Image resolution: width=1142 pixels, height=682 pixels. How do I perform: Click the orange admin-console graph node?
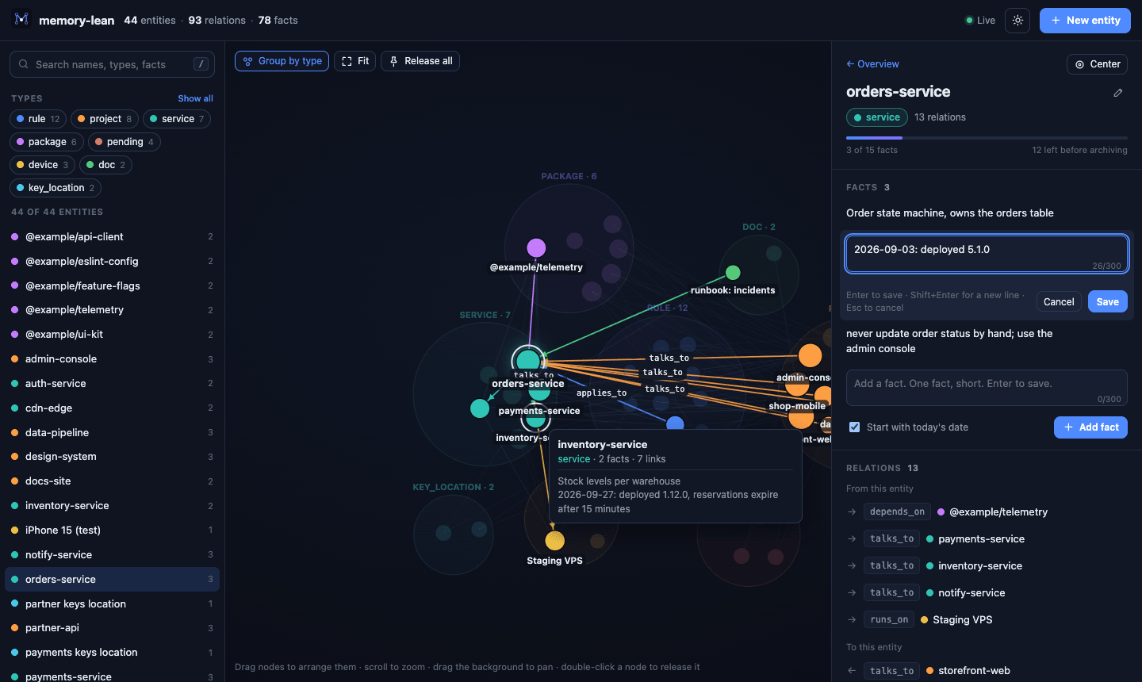click(x=810, y=355)
